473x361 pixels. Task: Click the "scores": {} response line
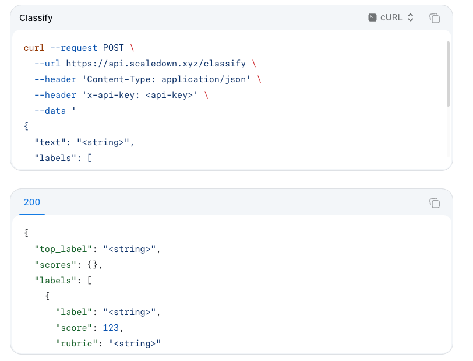pyautogui.click(x=69, y=265)
